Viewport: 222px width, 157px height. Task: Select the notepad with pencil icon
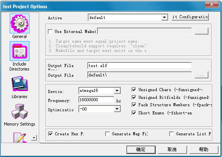[x=20, y=138]
